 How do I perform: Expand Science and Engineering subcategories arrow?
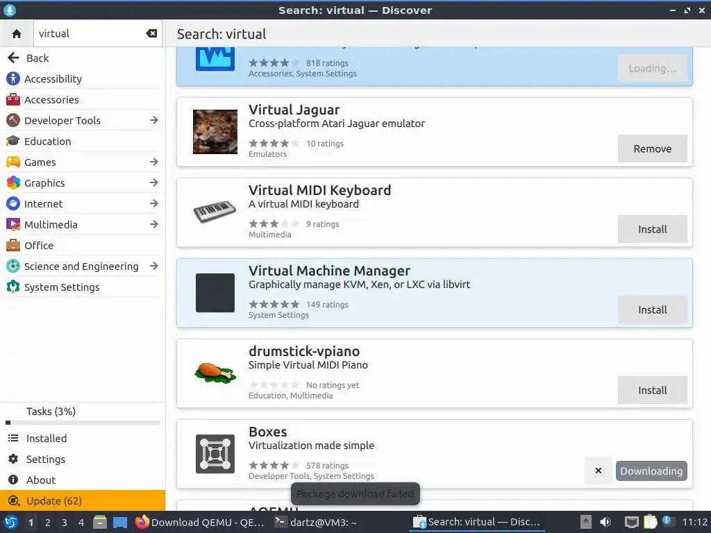(x=154, y=266)
